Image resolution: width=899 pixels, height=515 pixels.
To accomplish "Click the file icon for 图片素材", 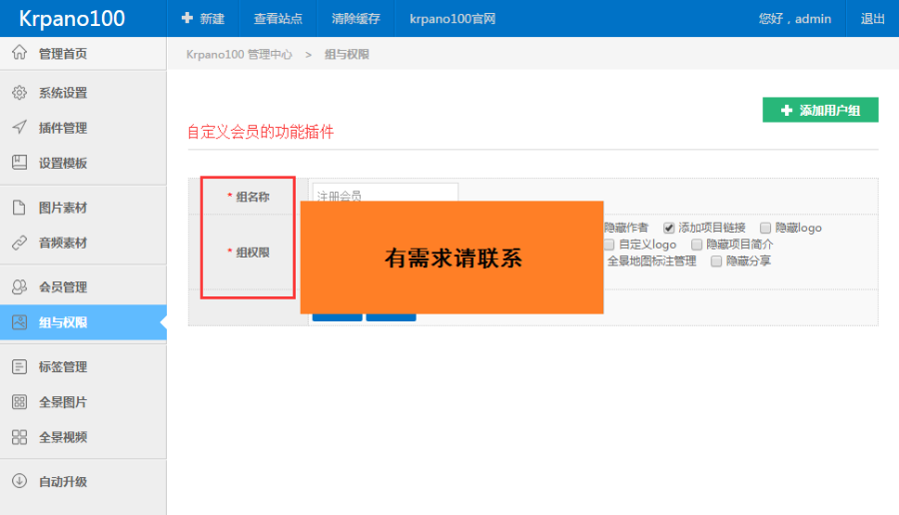I will pyautogui.click(x=20, y=208).
